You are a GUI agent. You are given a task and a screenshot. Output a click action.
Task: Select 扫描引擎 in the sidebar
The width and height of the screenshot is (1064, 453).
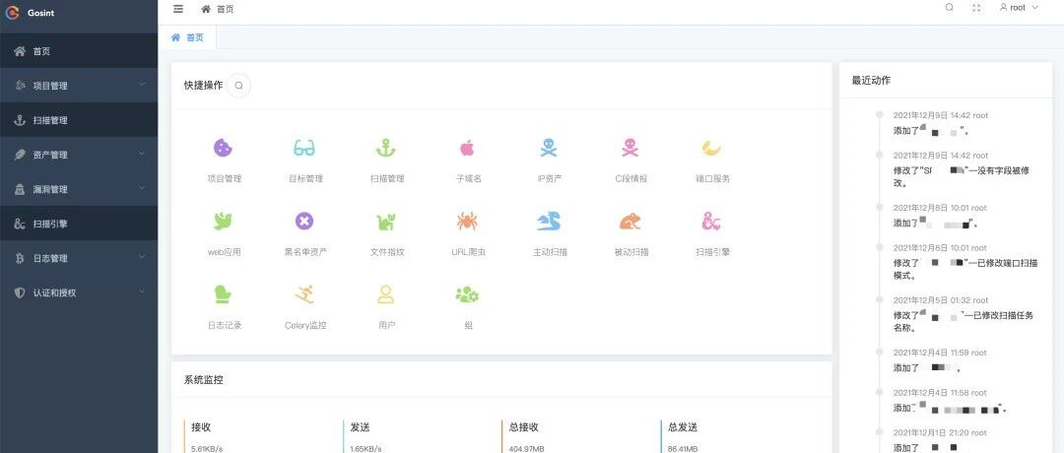point(79,224)
